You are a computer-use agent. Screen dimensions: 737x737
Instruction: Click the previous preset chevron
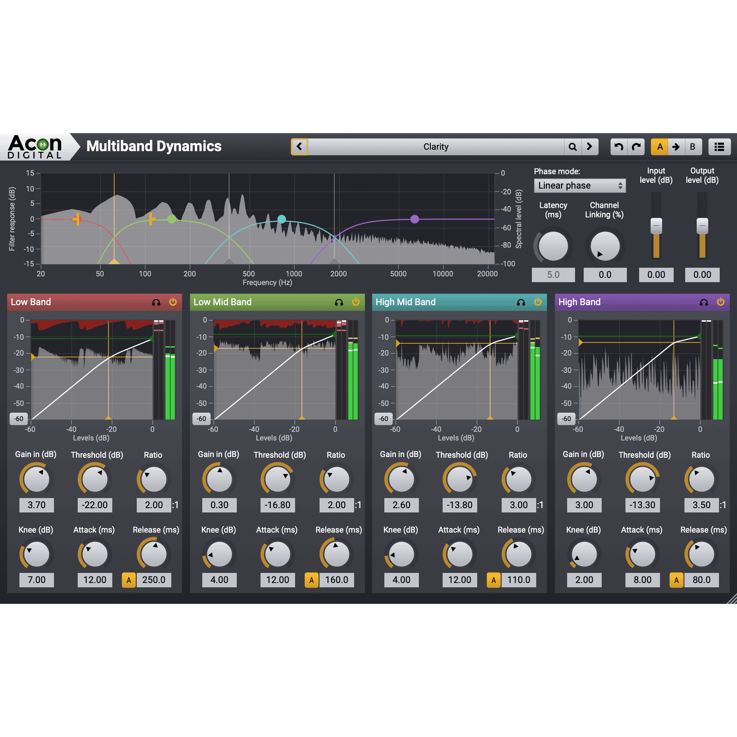(300, 146)
